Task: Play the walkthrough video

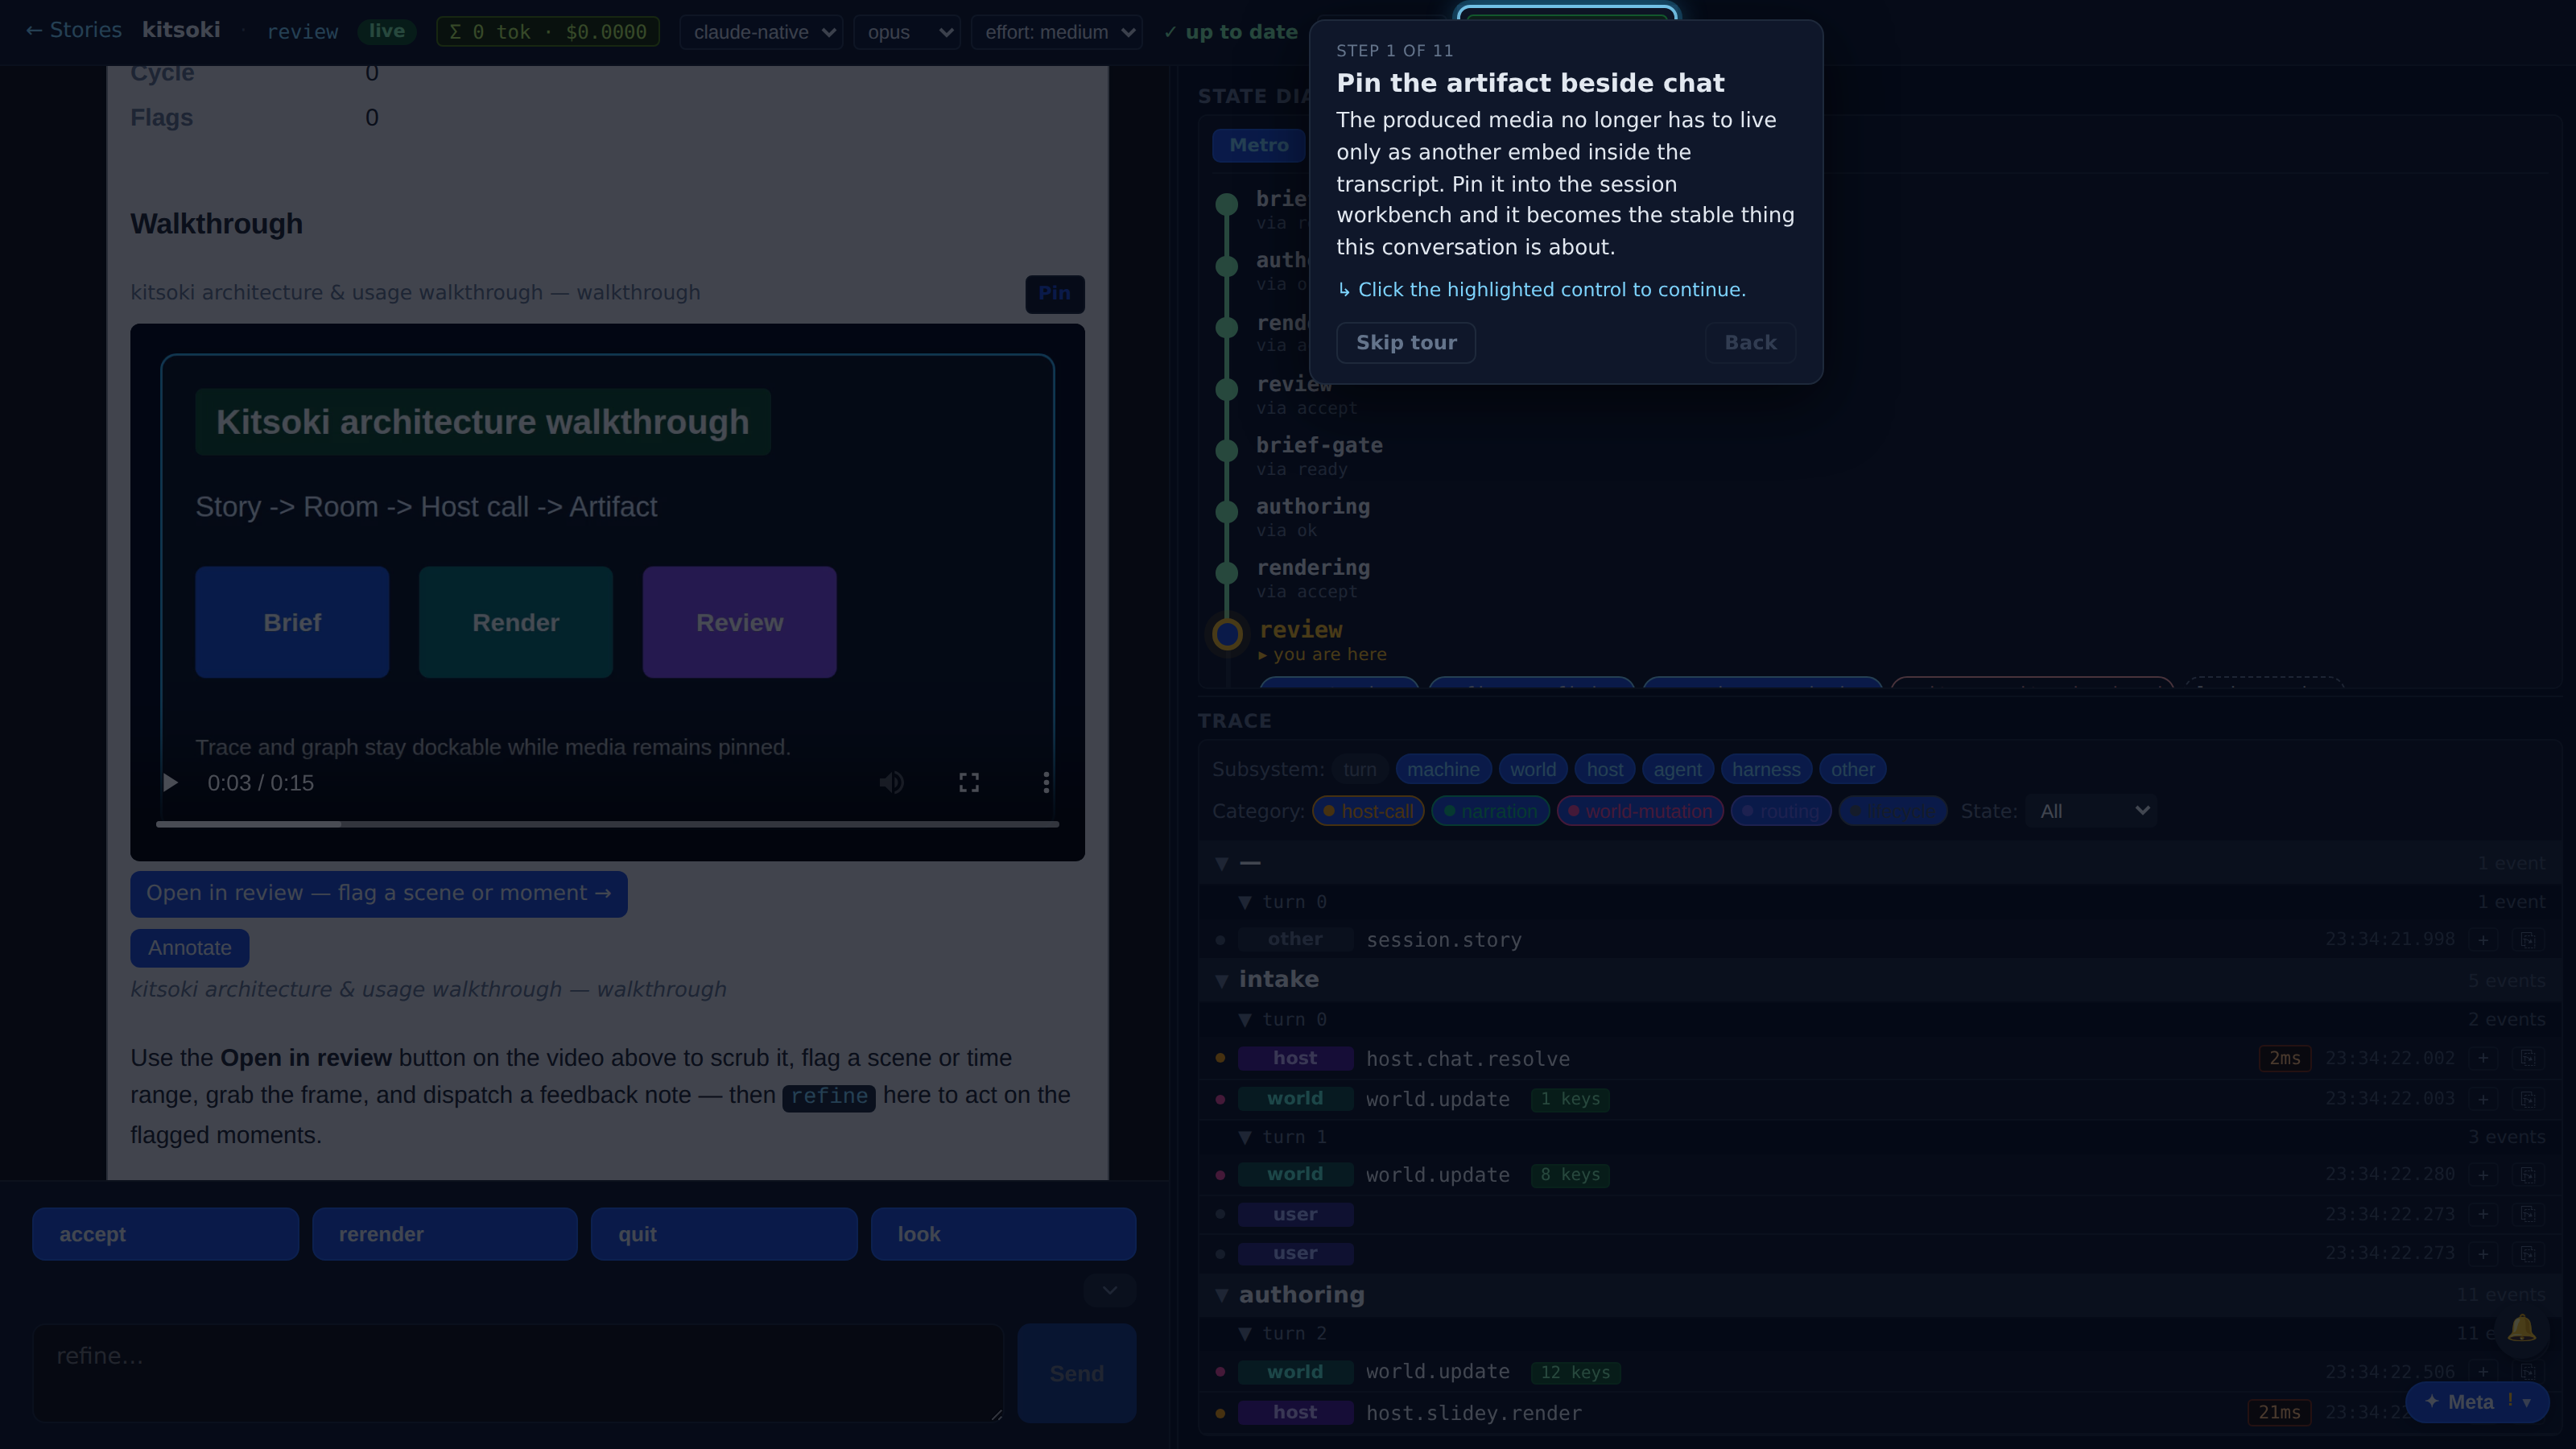Action: coord(170,782)
